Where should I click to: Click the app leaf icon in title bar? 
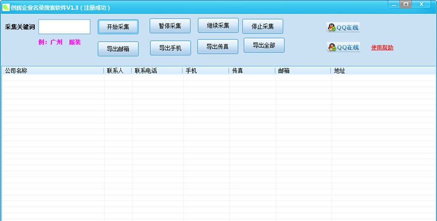point(5,8)
